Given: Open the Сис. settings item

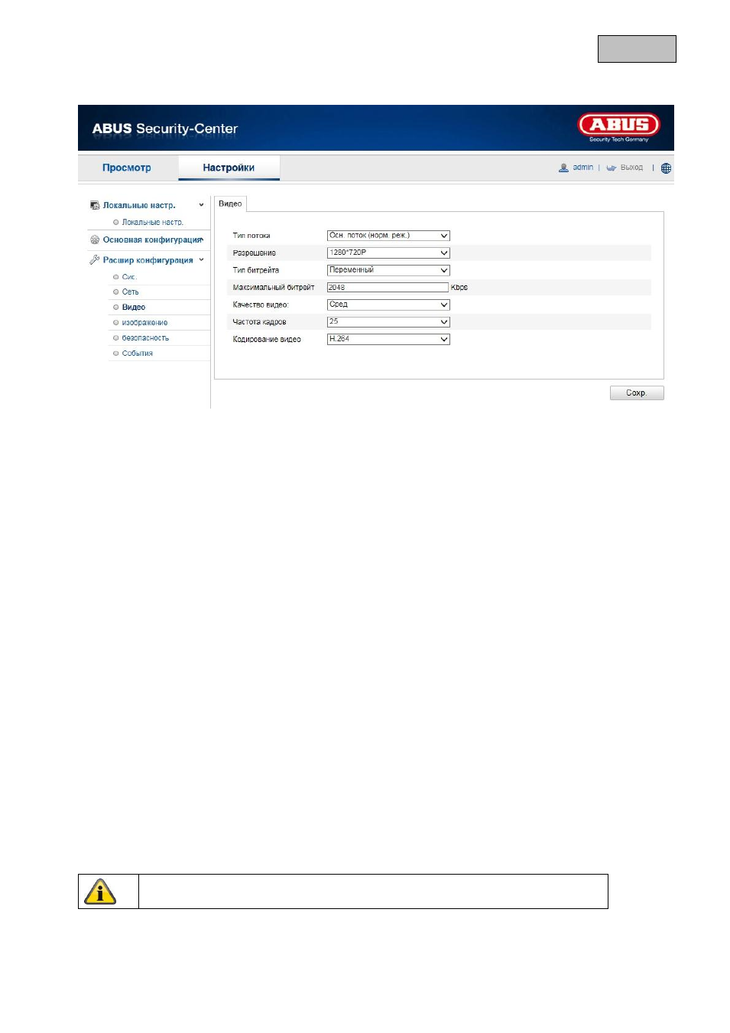Looking at the screenshot, I should [129, 277].
